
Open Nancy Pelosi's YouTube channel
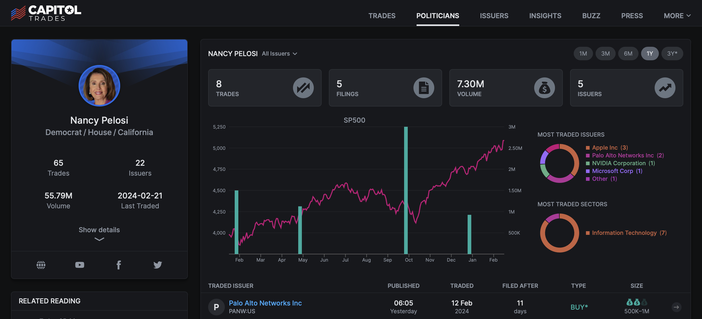coord(80,265)
